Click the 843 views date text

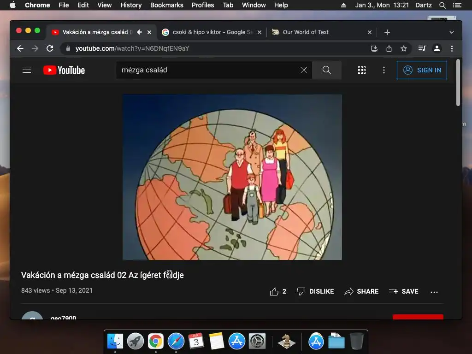[x=57, y=290]
